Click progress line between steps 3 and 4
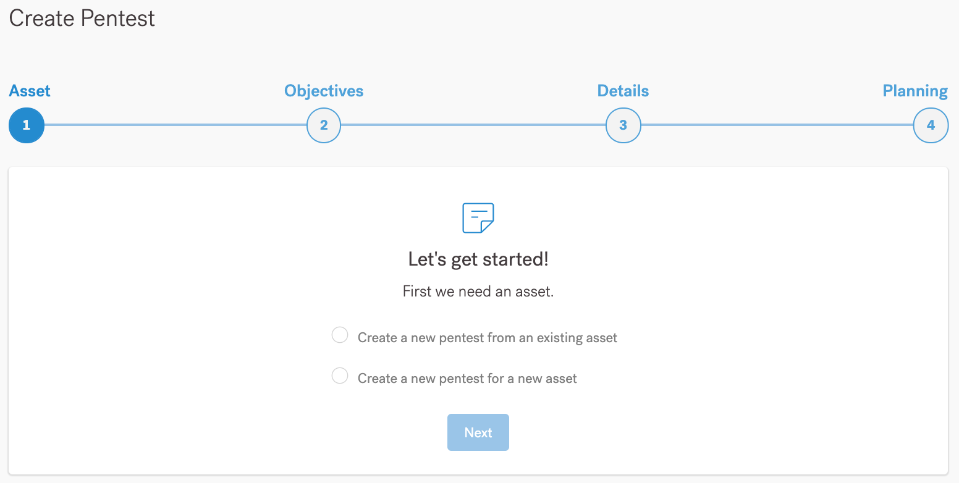This screenshot has height=483, width=959. point(777,125)
